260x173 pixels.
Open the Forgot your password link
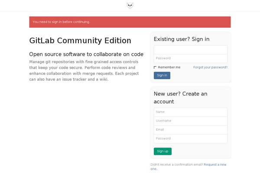pos(210,67)
